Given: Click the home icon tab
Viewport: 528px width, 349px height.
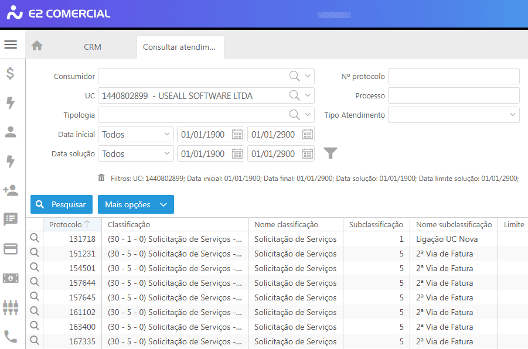Looking at the screenshot, I should point(37,46).
